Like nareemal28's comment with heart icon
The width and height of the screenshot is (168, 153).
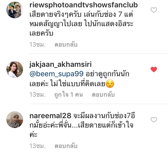tap(154, 120)
